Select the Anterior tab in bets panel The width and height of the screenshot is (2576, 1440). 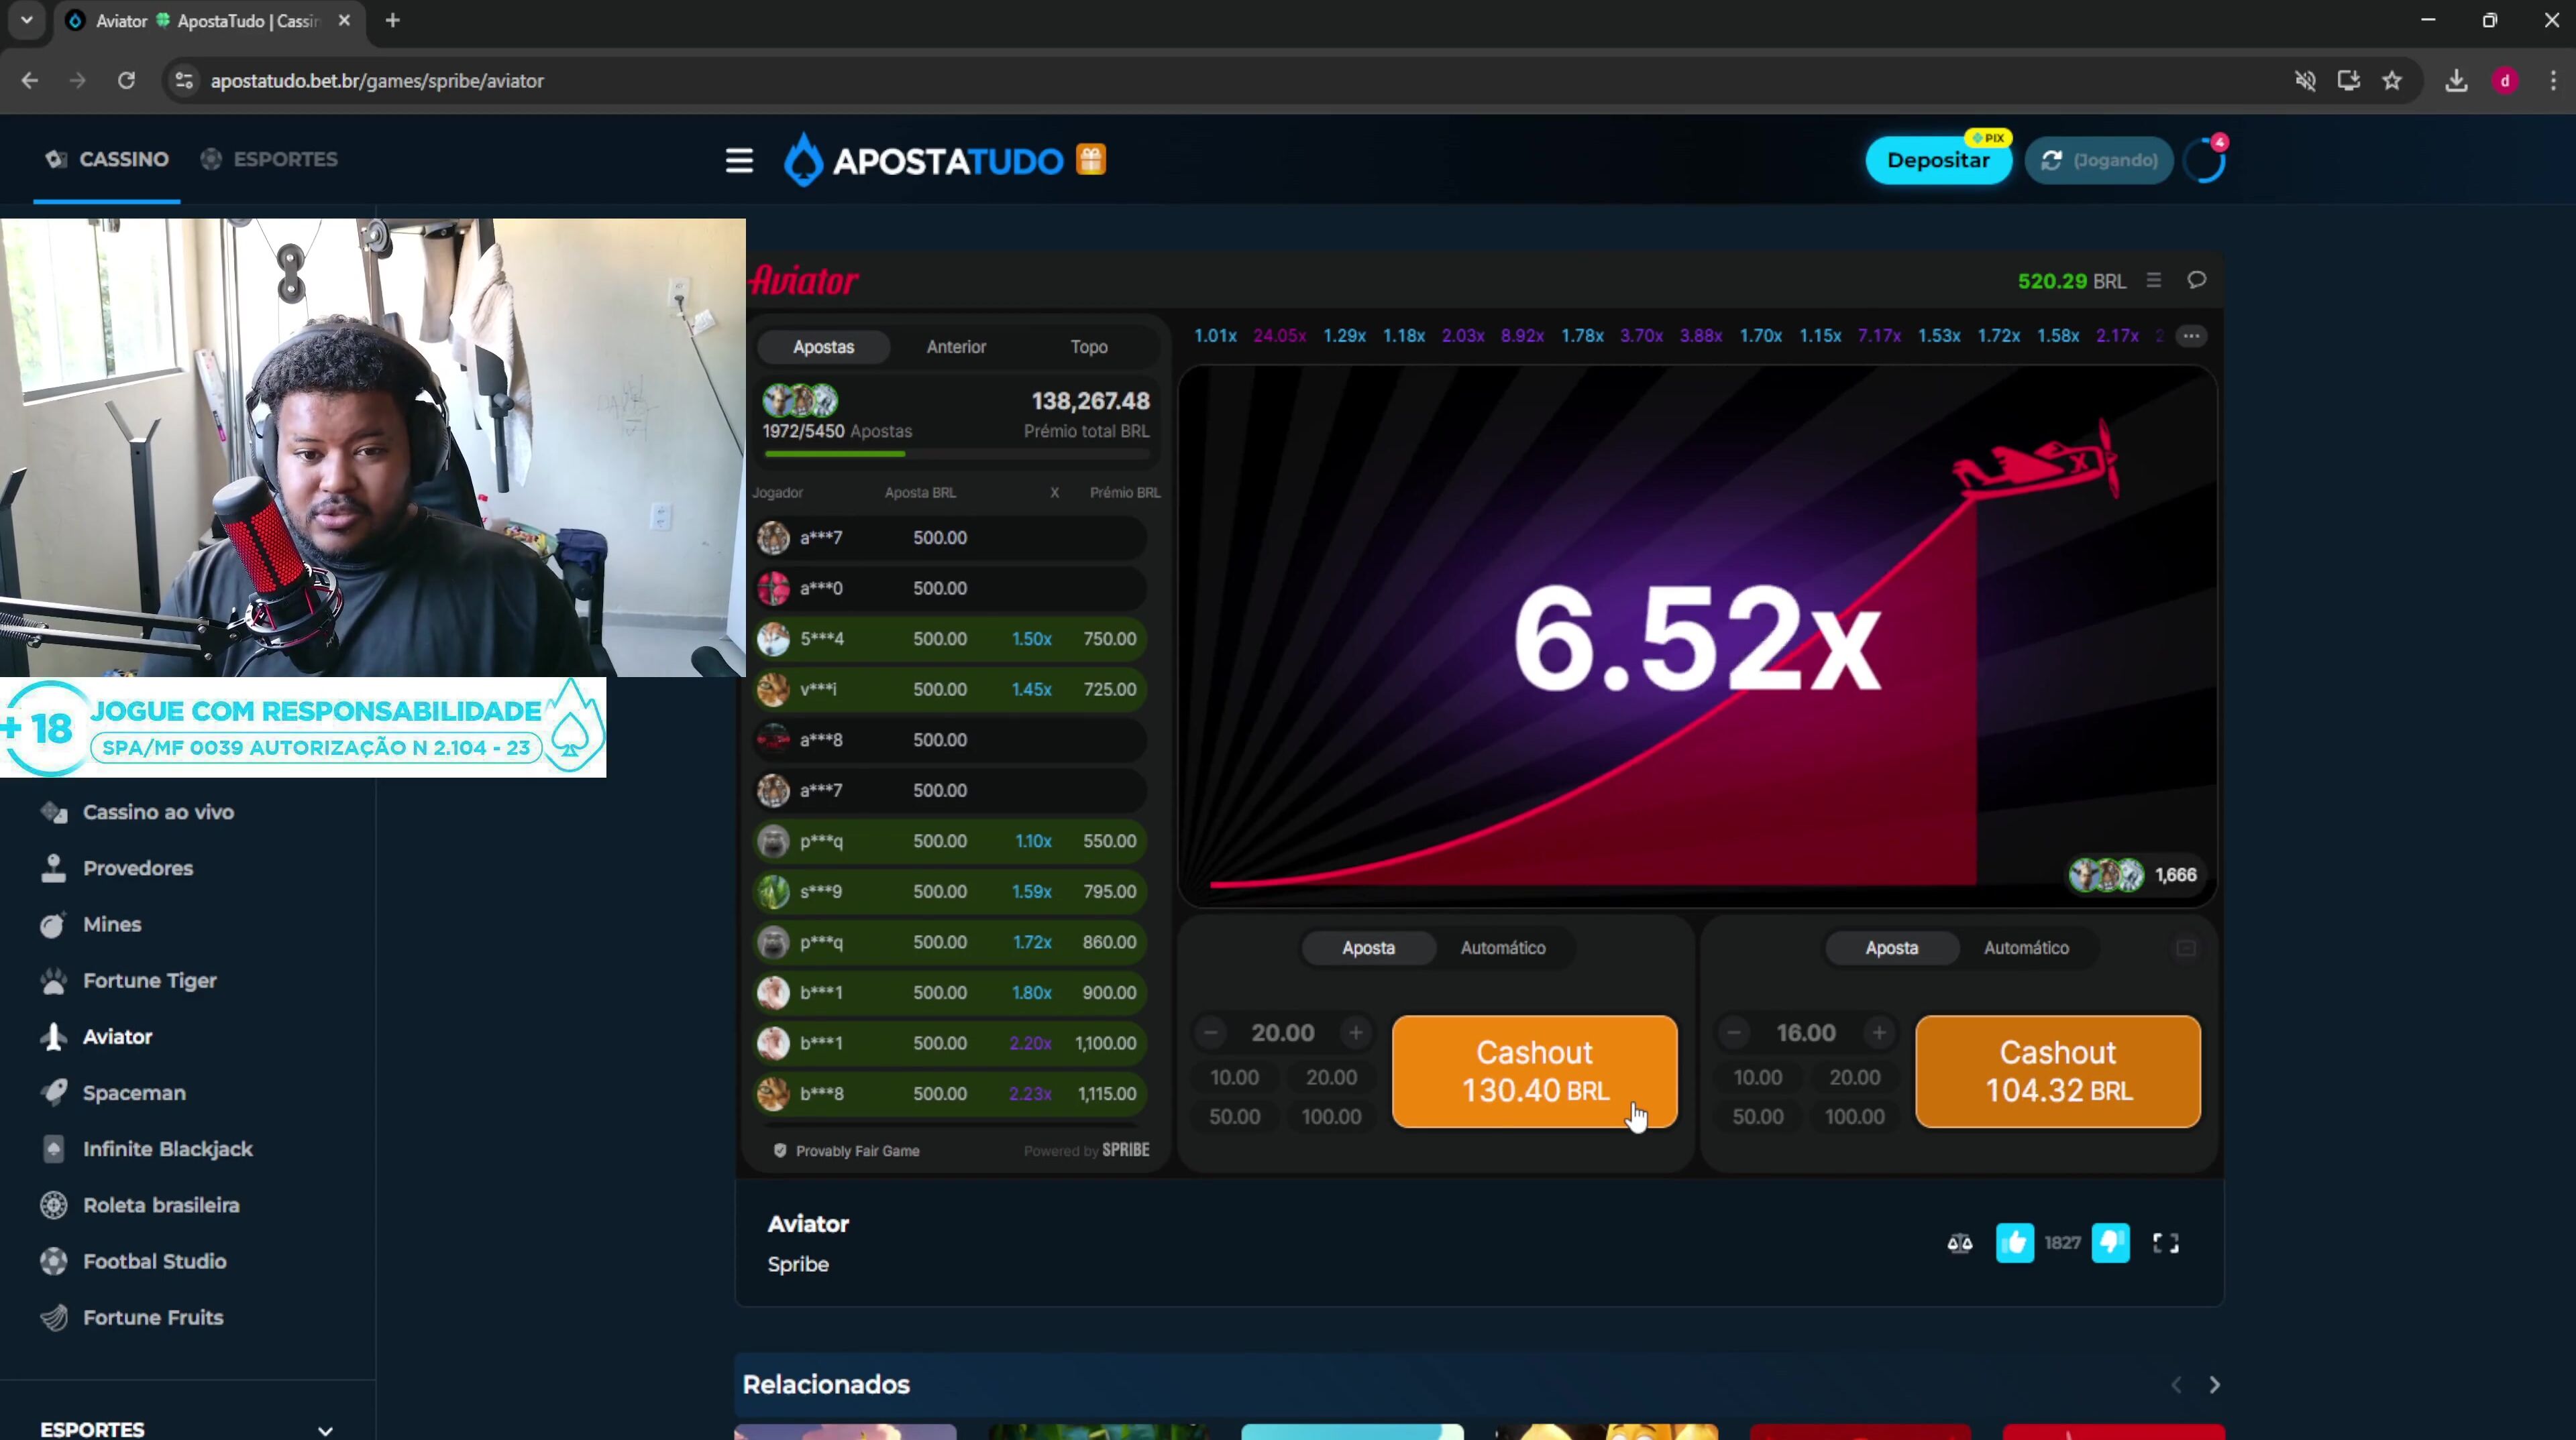(x=956, y=347)
